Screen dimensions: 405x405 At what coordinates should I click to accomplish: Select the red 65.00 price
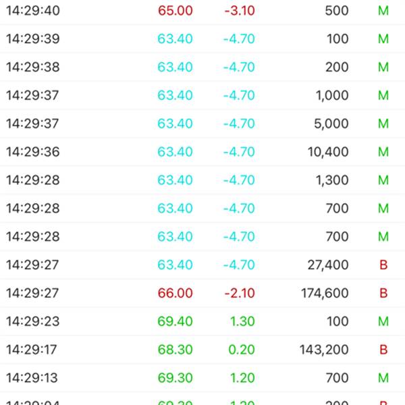click(175, 11)
